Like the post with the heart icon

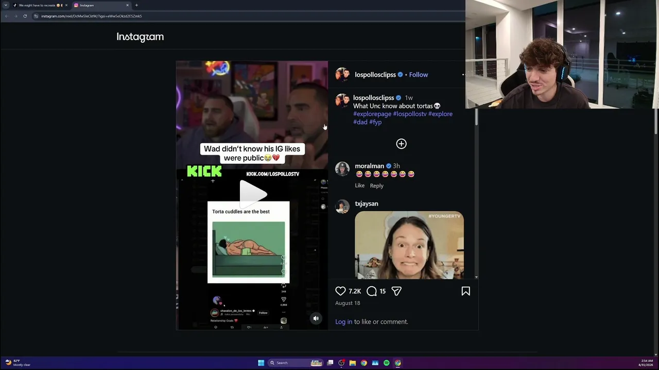(340, 291)
